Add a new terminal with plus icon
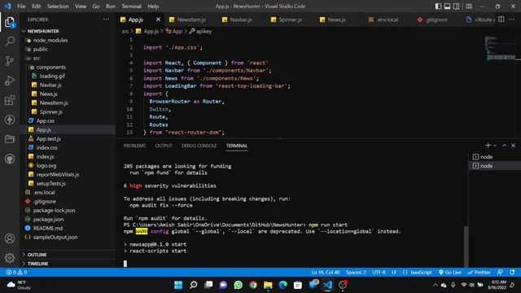 coord(488,146)
